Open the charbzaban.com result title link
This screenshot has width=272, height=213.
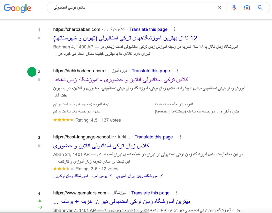(x=125, y=38)
